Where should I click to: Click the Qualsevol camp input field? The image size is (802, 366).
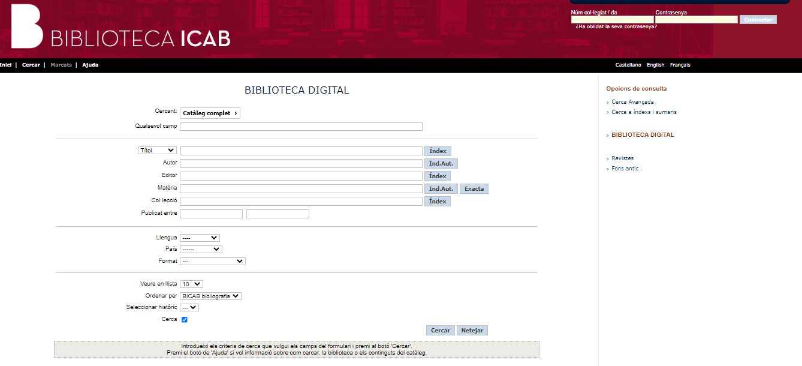click(301, 127)
